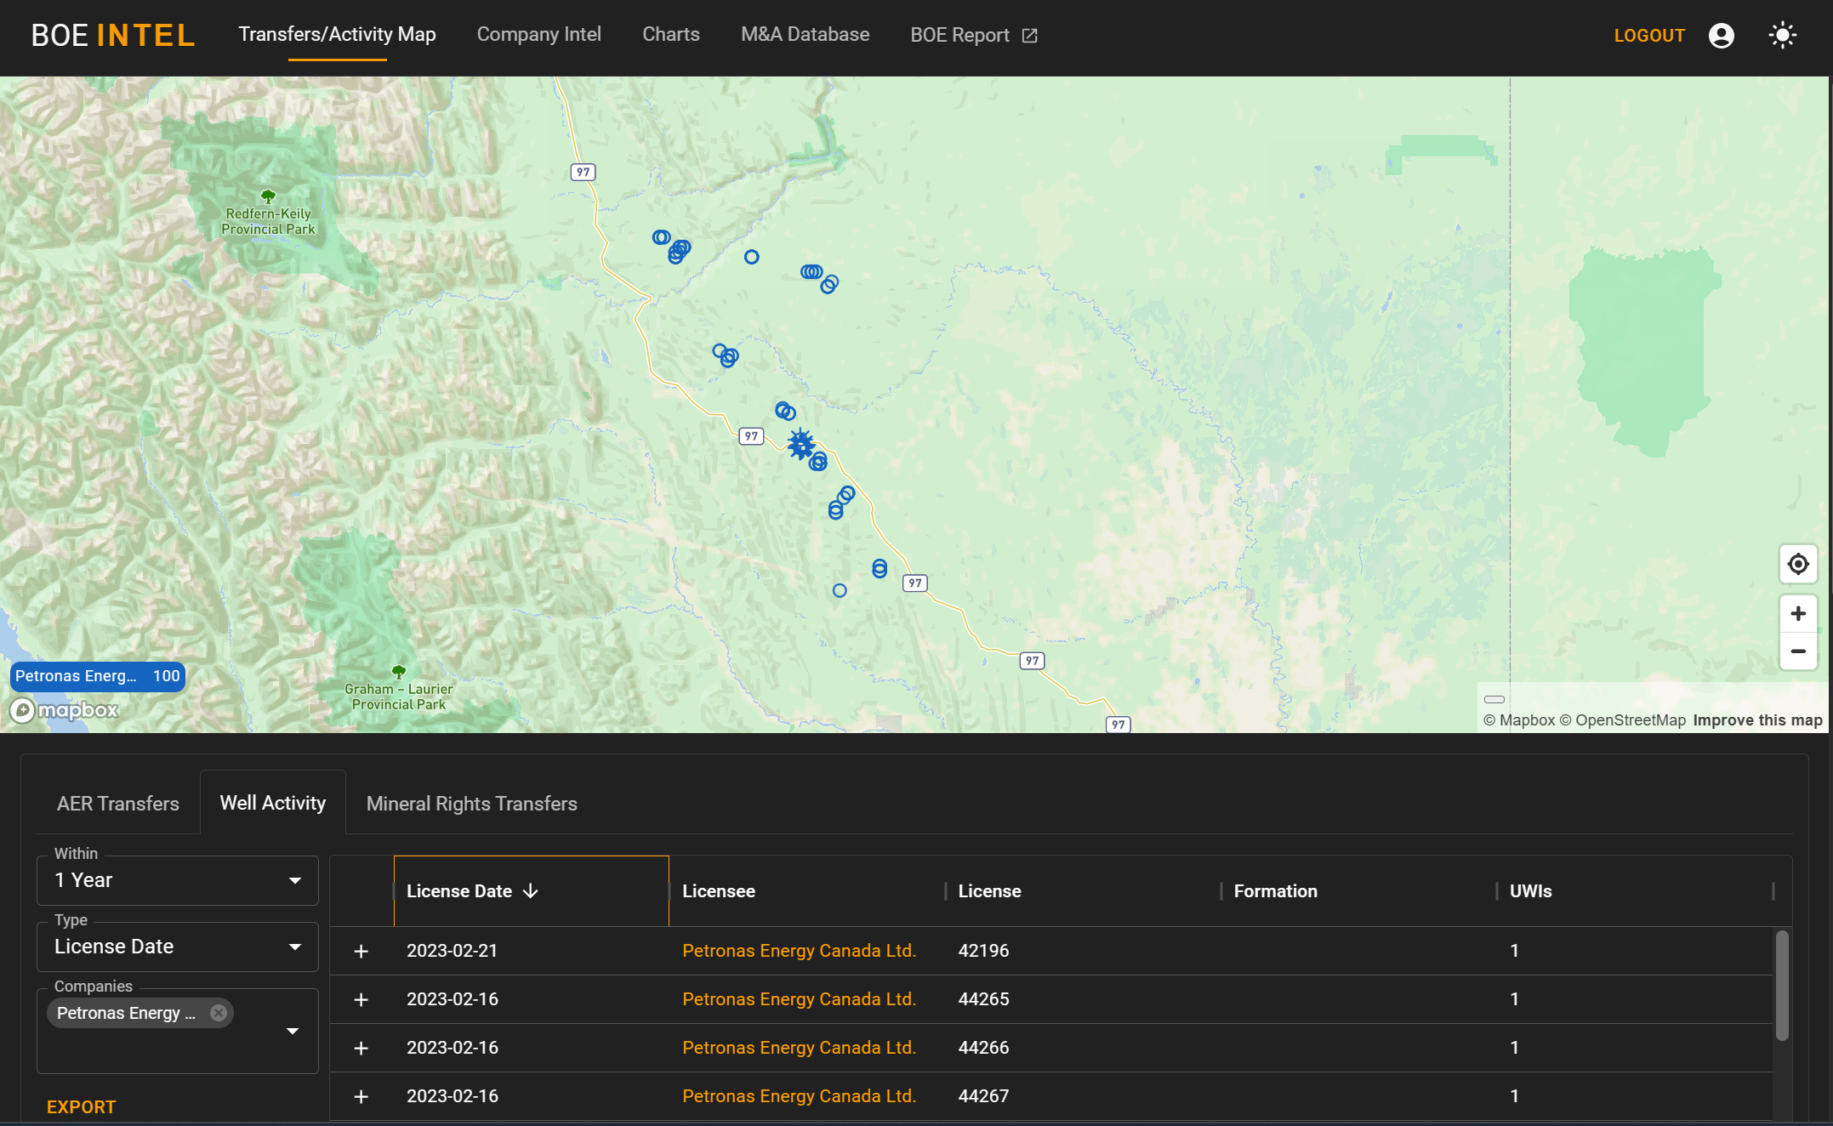The height and width of the screenshot is (1126, 1833).
Task: Click the EXPORT button
Action: (x=81, y=1106)
